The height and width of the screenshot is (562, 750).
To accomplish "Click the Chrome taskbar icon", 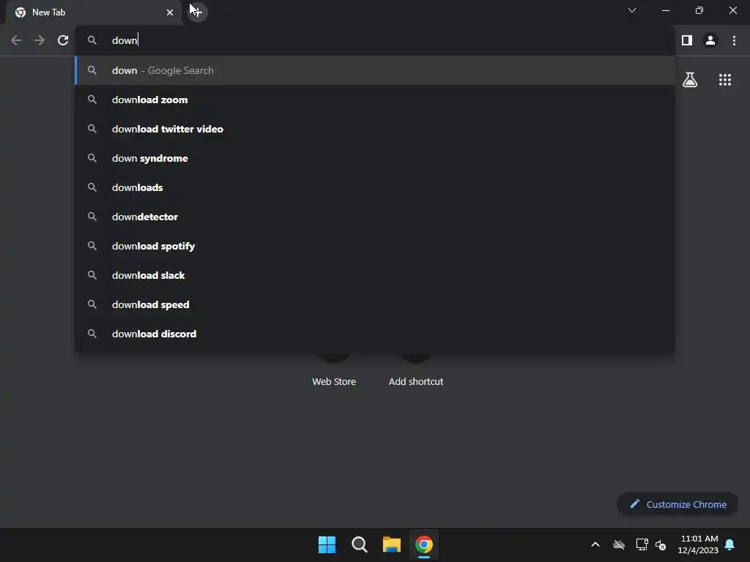I will tap(424, 544).
